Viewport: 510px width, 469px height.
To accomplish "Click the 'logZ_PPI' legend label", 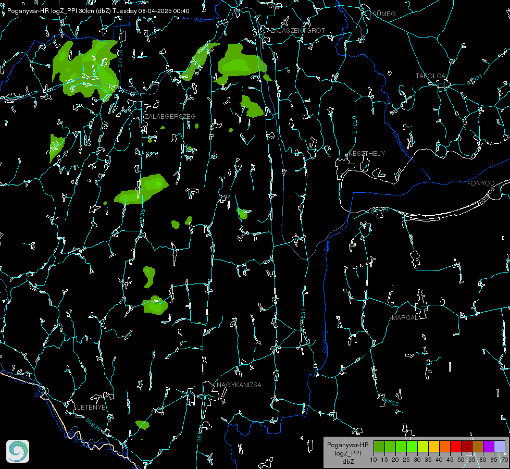I will click(347, 453).
